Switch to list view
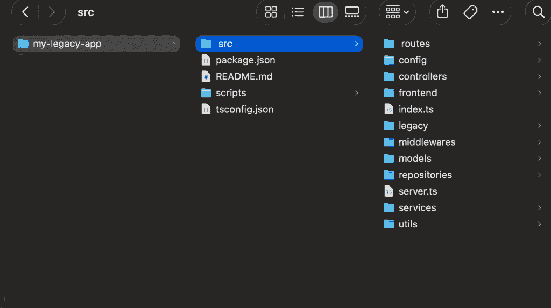The height and width of the screenshot is (308, 551). (298, 12)
